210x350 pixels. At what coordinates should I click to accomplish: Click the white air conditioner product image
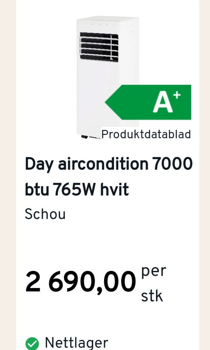click(99, 73)
